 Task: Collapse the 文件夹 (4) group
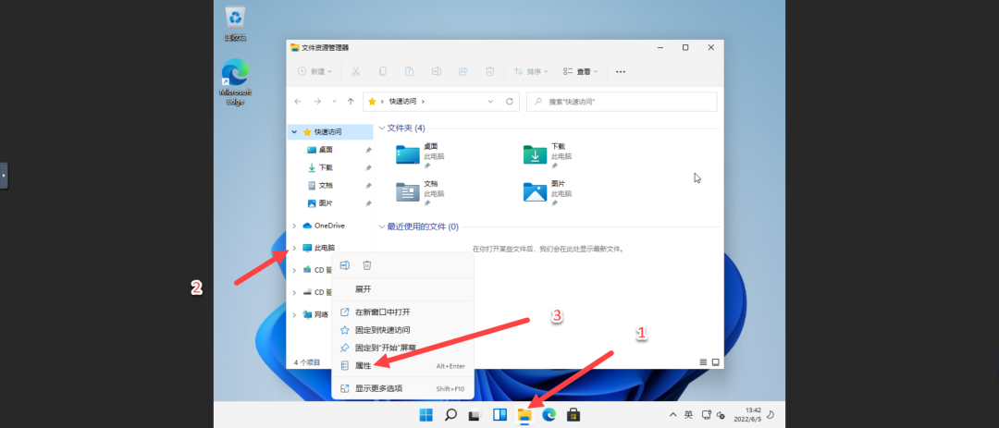click(382, 128)
